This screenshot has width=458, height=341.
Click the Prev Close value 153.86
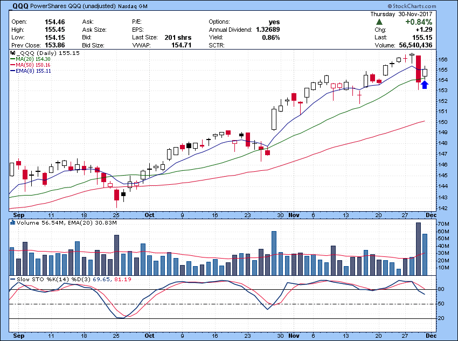click(x=55, y=45)
